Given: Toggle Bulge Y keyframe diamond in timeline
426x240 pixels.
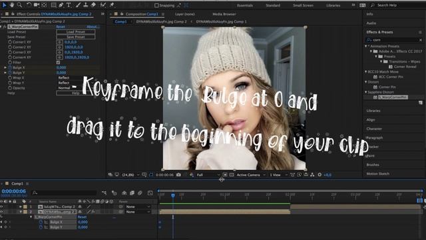Looking at the screenshot, I should tap(5, 227).
